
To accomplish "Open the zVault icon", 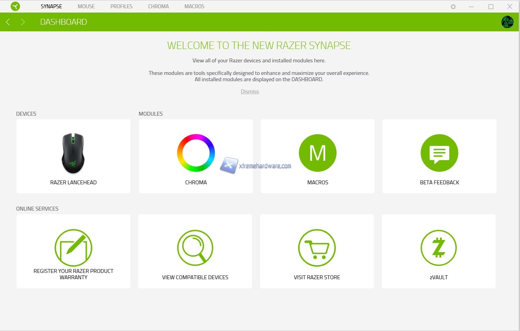I will click(438, 248).
